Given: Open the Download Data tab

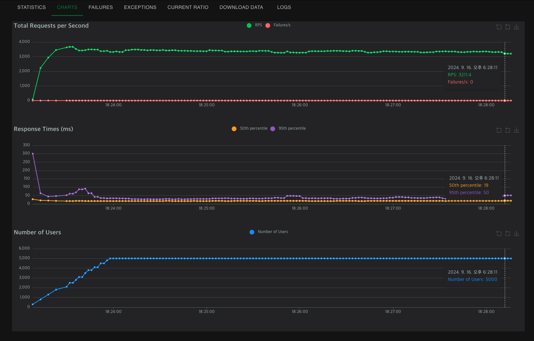Looking at the screenshot, I should (x=241, y=7).
